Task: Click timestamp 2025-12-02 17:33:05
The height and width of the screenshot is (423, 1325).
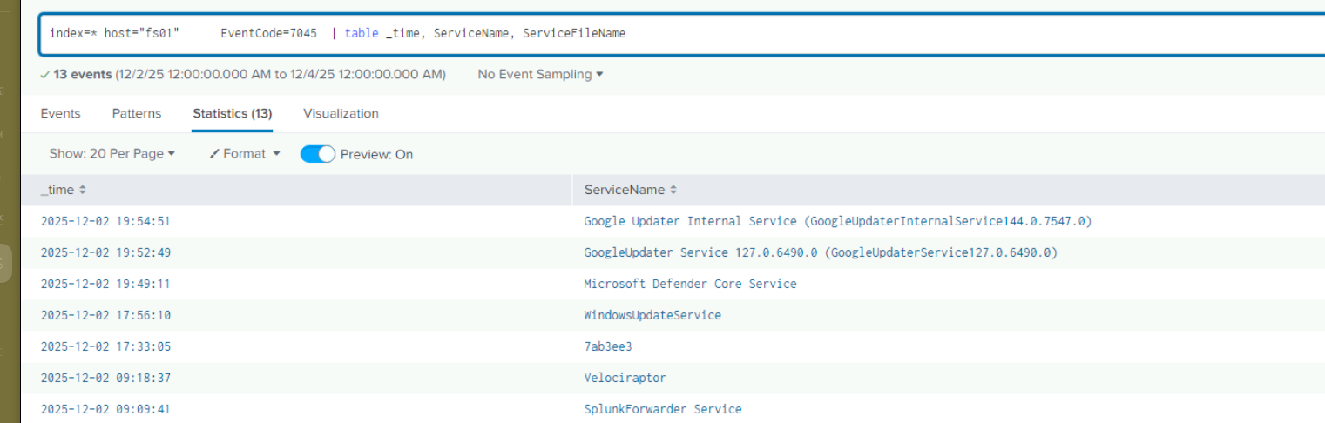Action: tap(105, 346)
